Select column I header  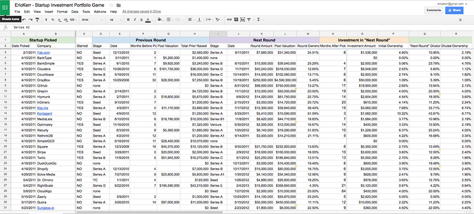[218, 34]
